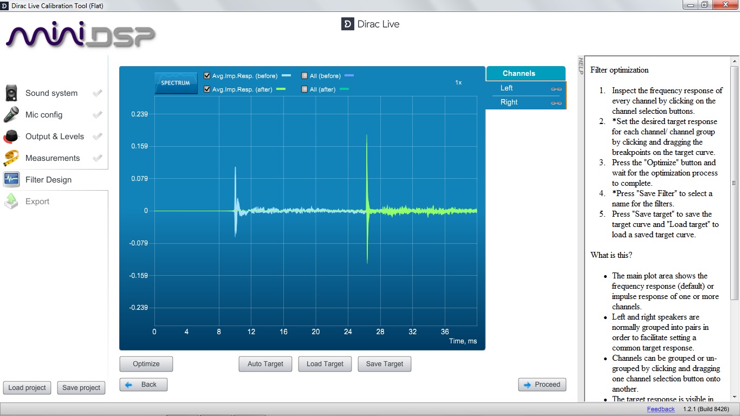Click the Left channel link chain icon
Image resolution: width=740 pixels, height=416 pixels.
click(x=556, y=88)
